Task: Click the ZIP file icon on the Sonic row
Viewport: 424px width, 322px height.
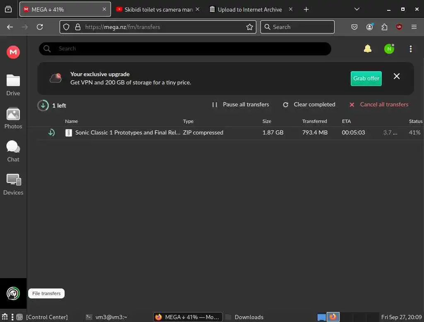Action: (x=69, y=132)
